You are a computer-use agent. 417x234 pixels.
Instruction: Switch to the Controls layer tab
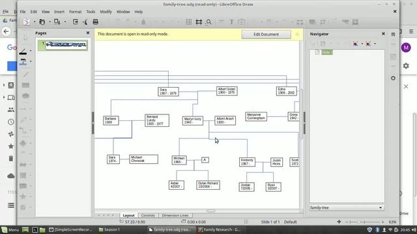(148, 215)
